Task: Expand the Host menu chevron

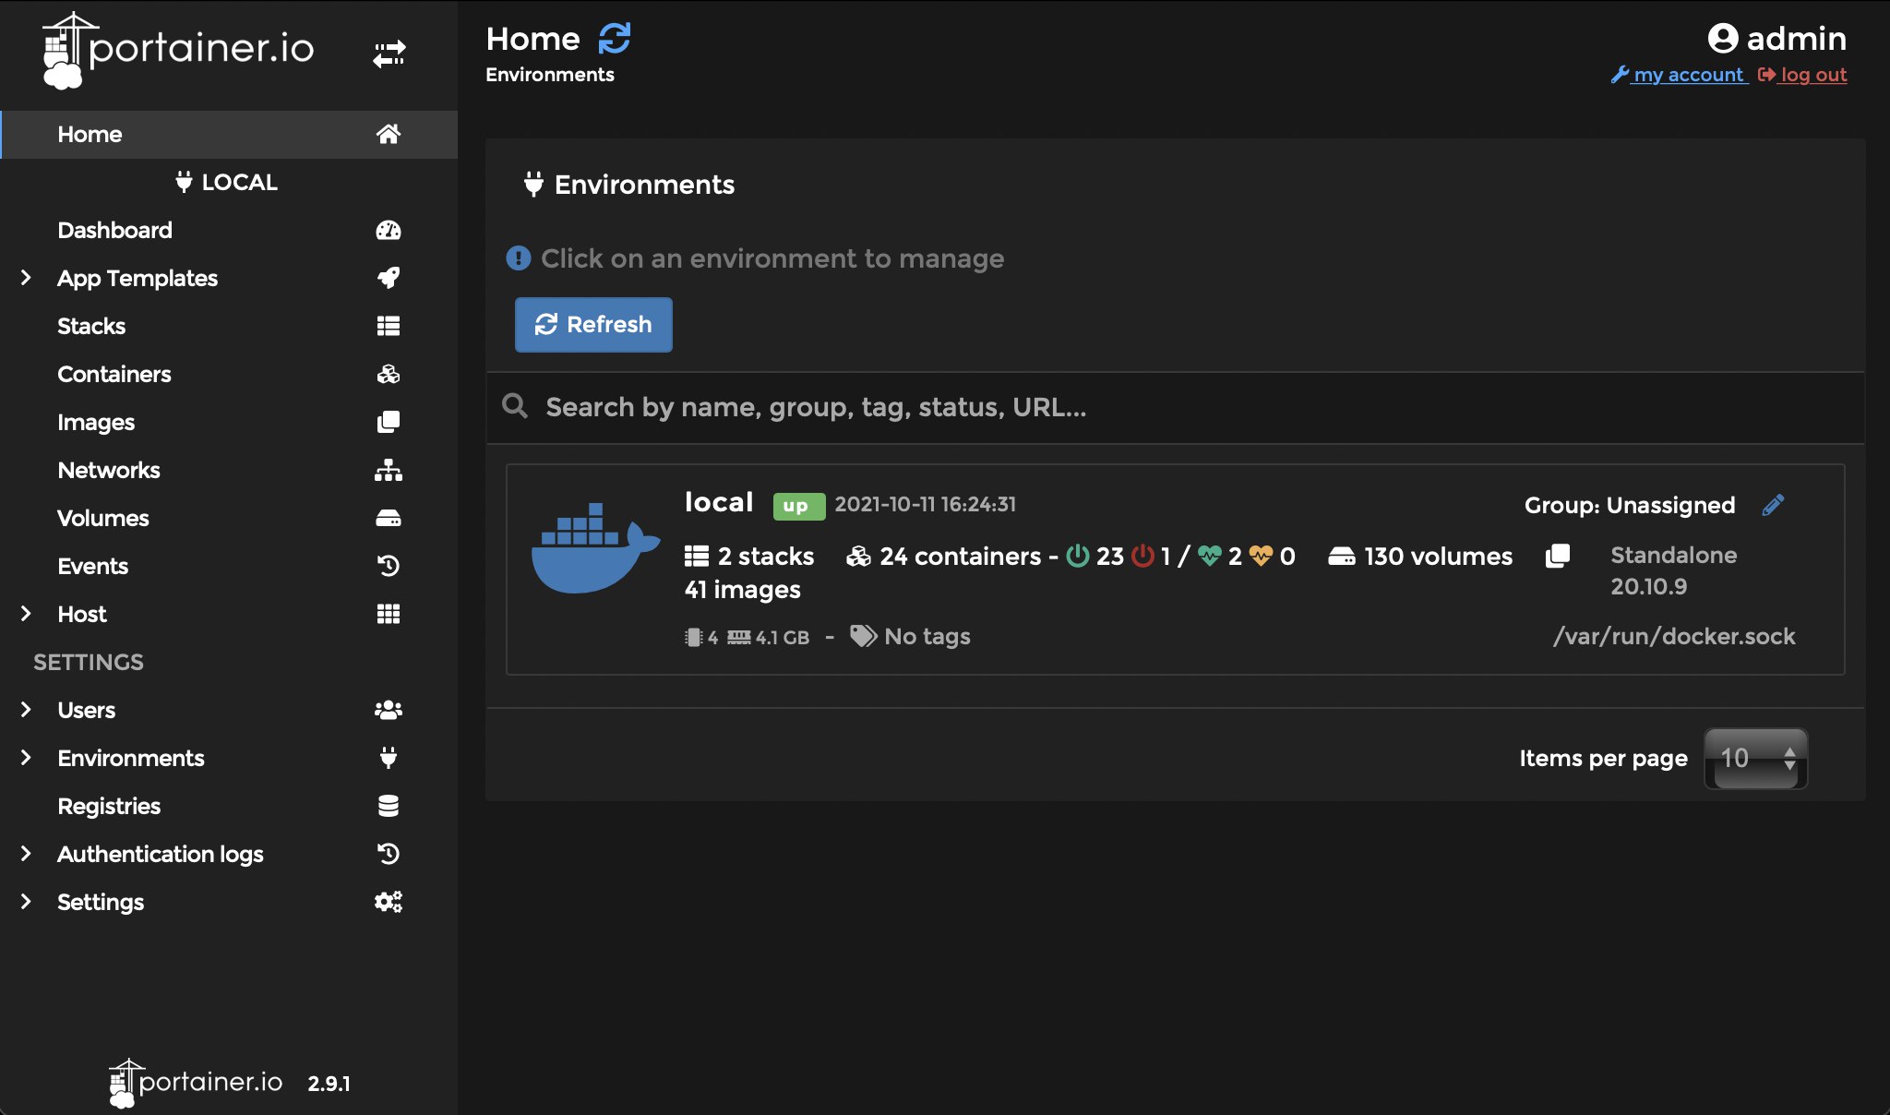Action: point(26,614)
